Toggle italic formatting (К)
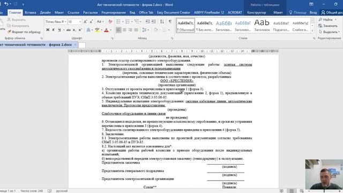The width and height of the screenshot is (343, 193). (x=54, y=30)
